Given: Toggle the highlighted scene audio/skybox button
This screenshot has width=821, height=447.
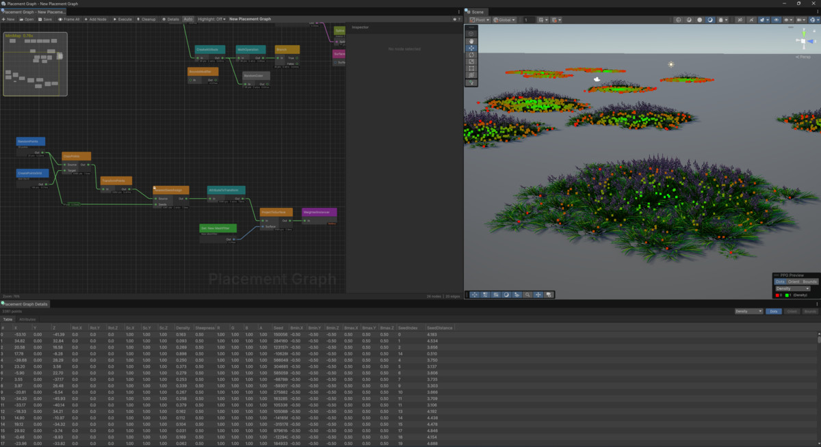Looking at the screenshot, I should [709, 20].
